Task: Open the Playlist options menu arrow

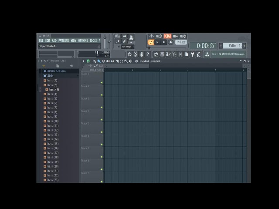Action: [x=84, y=61]
